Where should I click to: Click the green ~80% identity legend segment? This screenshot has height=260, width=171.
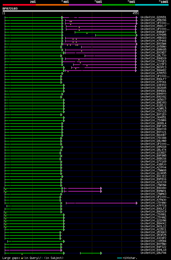point(119,5)
